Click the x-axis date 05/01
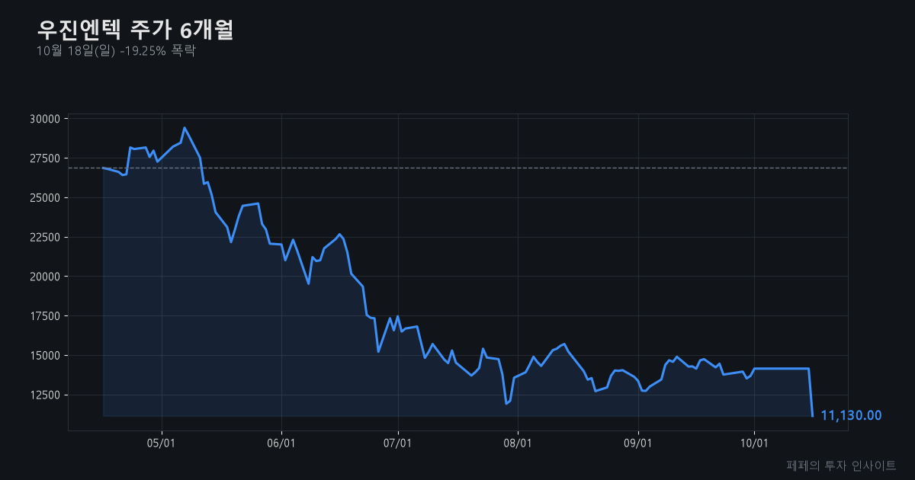The height and width of the screenshot is (480, 915). (162, 444)
